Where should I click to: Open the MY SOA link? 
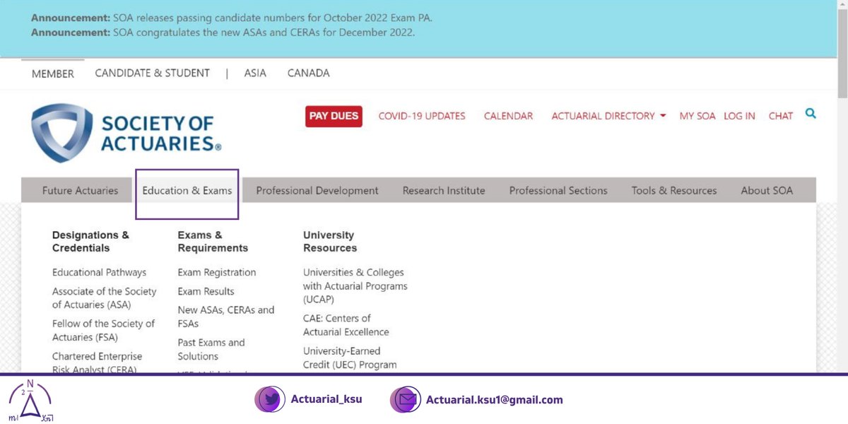(697, 116)
